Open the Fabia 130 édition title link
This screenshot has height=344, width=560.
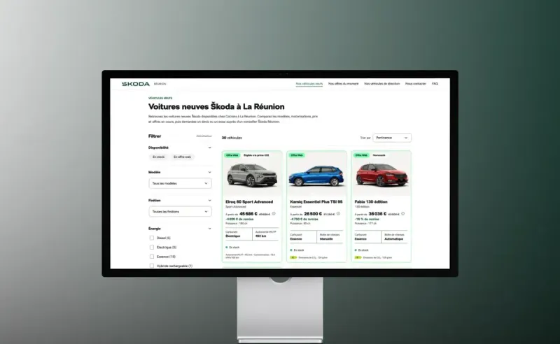point(371,202)
